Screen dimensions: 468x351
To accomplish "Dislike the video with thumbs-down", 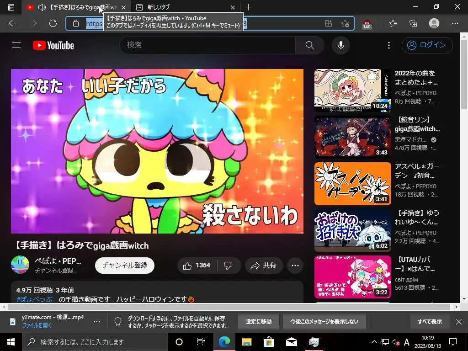I will pos(229,266).
